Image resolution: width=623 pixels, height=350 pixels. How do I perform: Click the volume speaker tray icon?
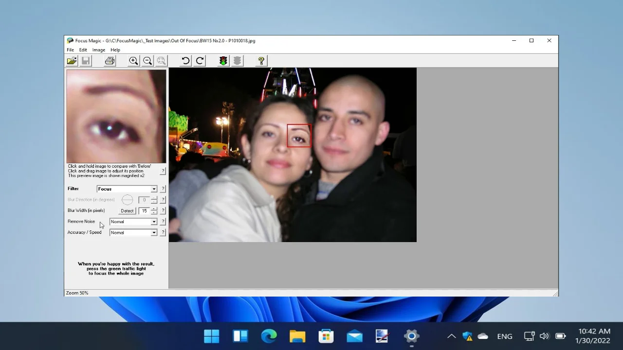pos(544,336)
